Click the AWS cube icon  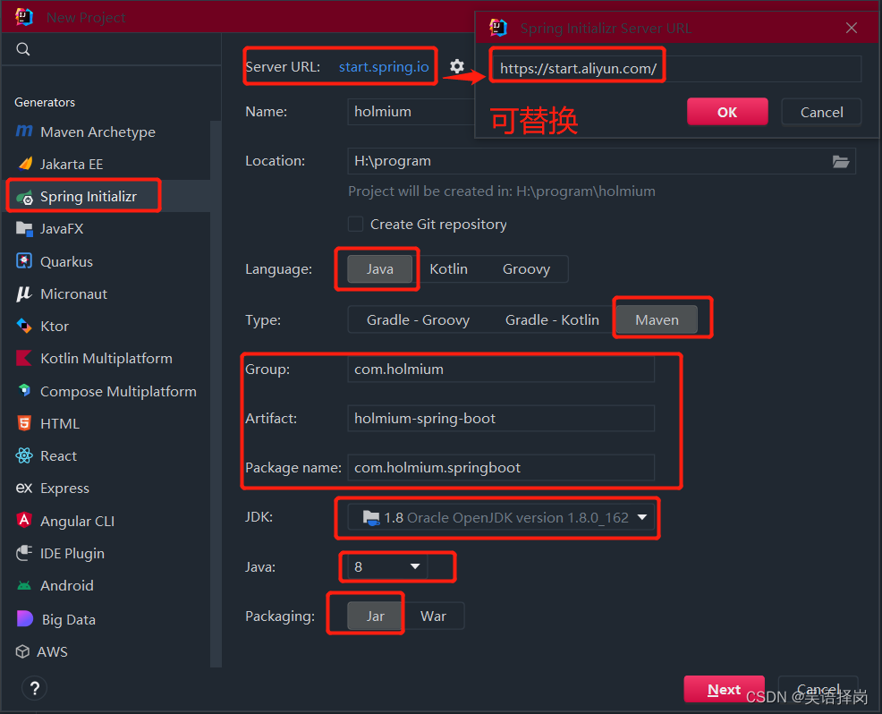[22, 651]
